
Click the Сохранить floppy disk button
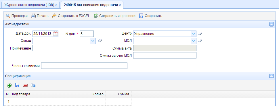150,16
